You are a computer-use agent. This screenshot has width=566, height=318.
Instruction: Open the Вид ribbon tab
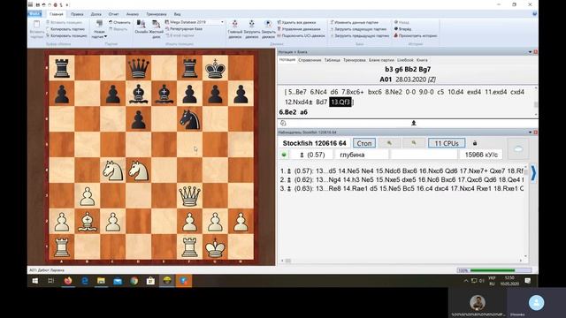pos(177,14)
